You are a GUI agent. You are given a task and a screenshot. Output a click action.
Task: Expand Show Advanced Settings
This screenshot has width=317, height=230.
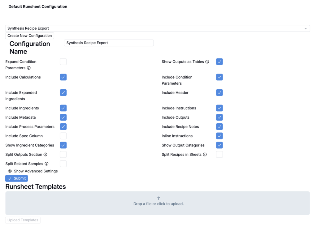36,171
